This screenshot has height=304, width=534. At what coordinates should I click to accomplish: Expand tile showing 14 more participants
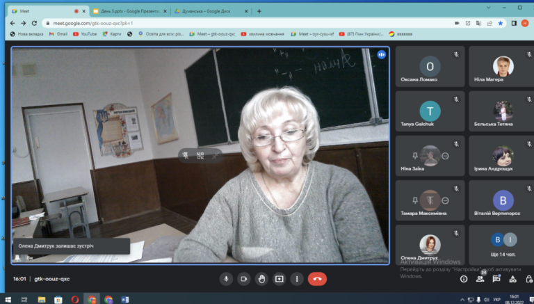pos(503,245)
